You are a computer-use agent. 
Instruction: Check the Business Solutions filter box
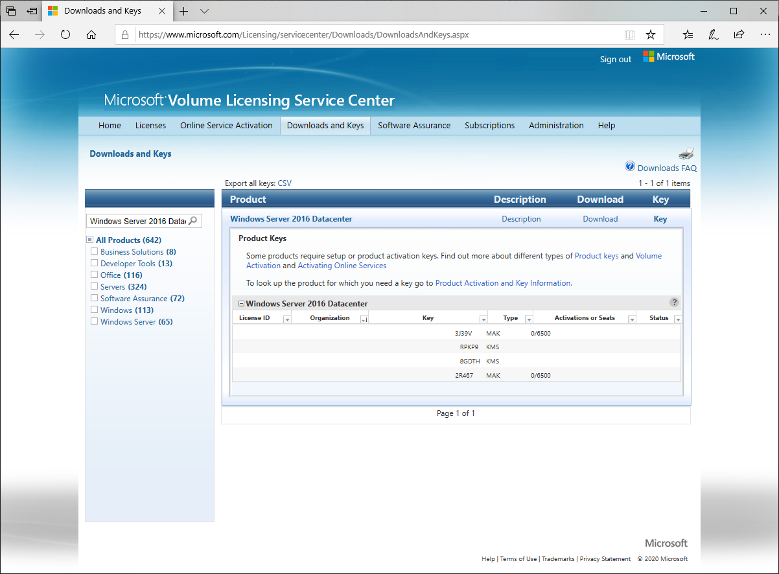(x=95, y=251)
